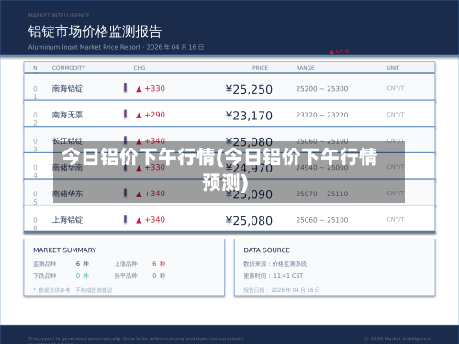
Task: Click the green '0 种' next to 下跌品种
Action: (83, 276)
